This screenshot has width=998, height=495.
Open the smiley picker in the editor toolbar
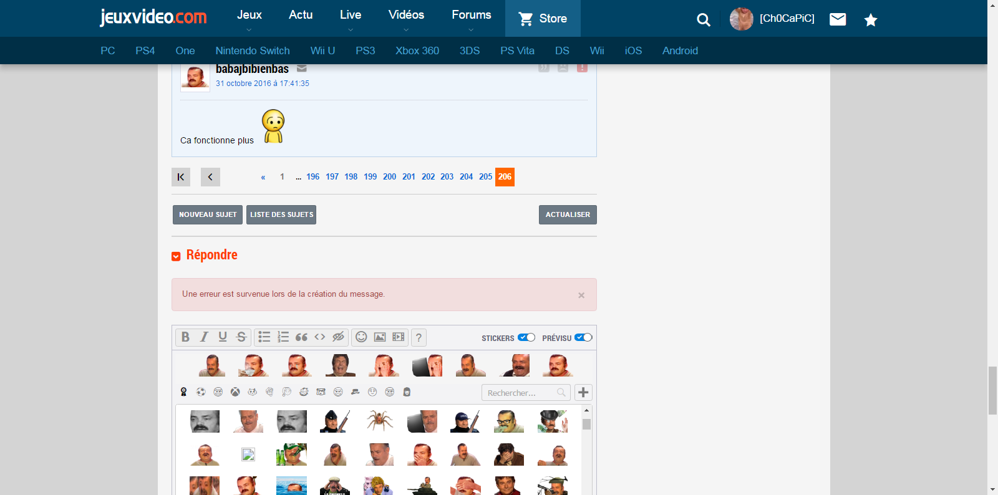pos(361,337)
